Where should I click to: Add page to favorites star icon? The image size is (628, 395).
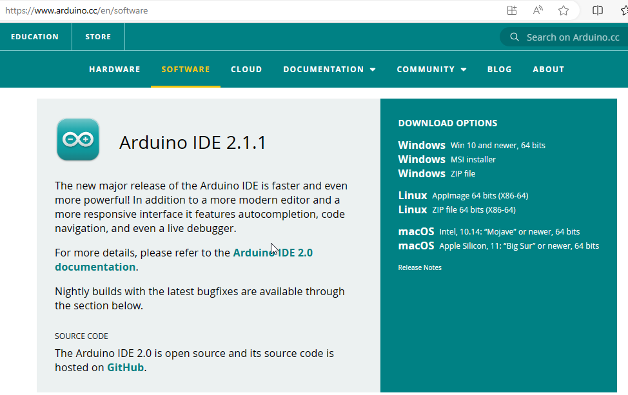pos(564,10)
